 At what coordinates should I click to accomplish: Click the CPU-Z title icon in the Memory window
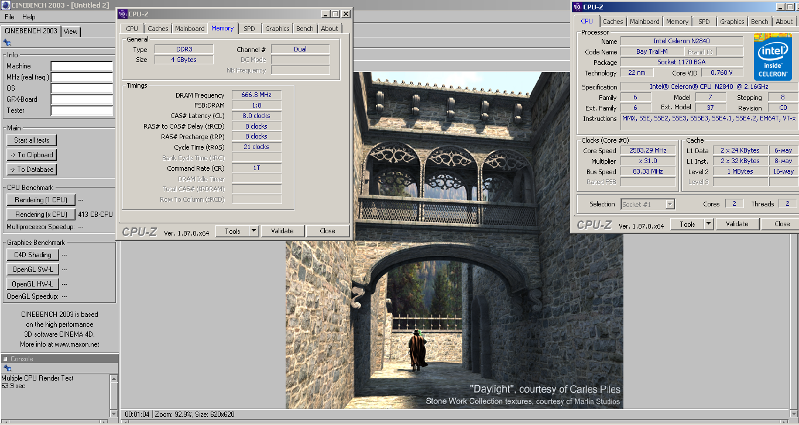pyautogui.click(x=122, y=13)
